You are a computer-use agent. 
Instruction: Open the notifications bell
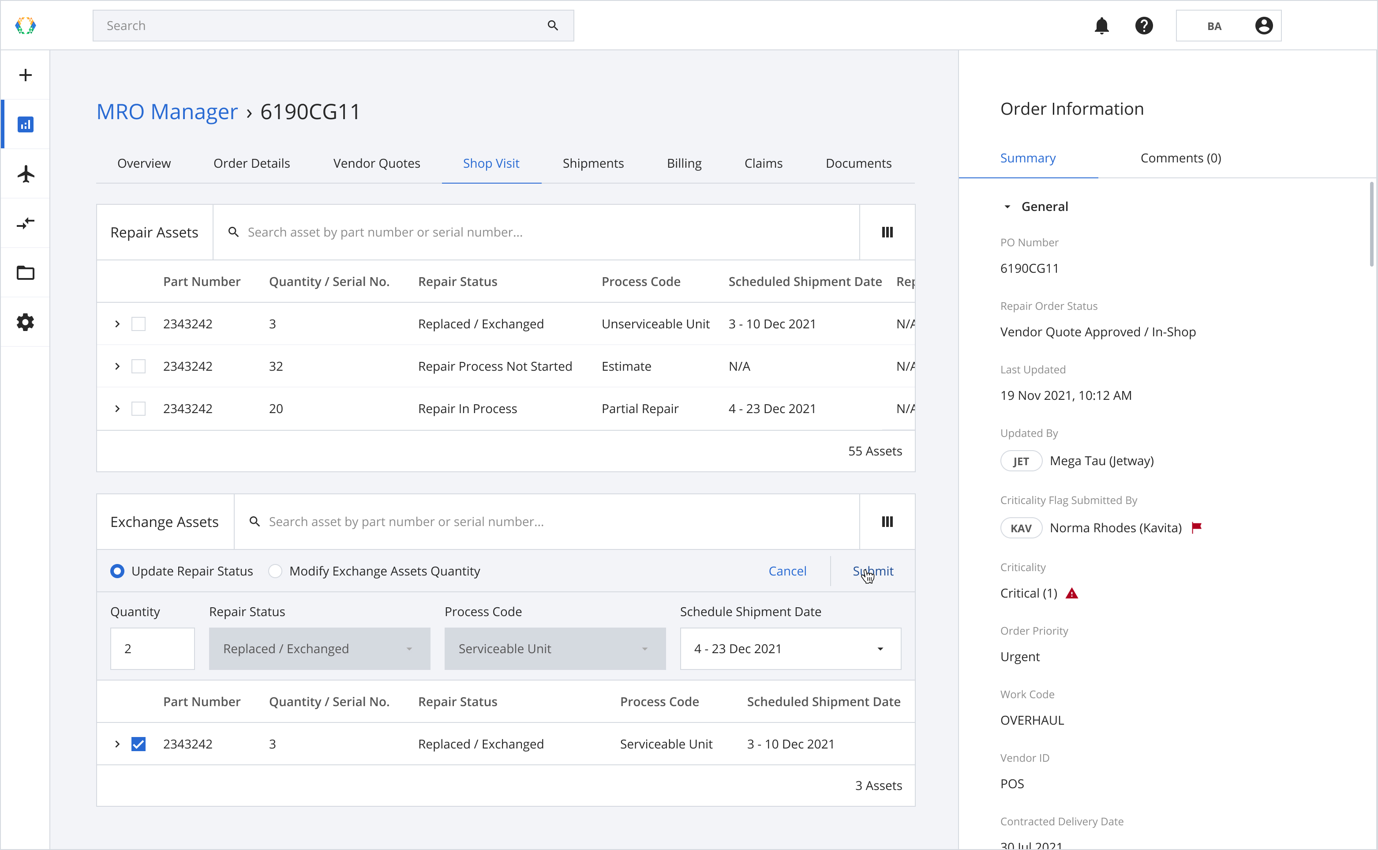[1101, 26]
